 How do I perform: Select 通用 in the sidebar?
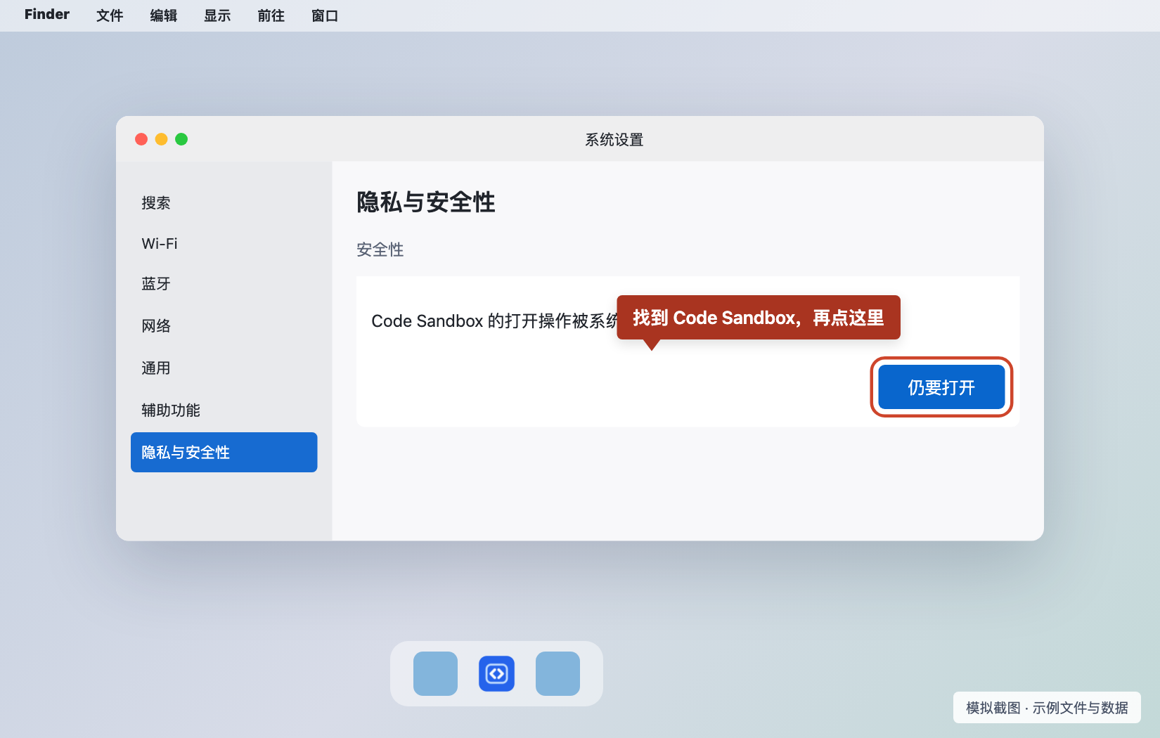point(224,368)
